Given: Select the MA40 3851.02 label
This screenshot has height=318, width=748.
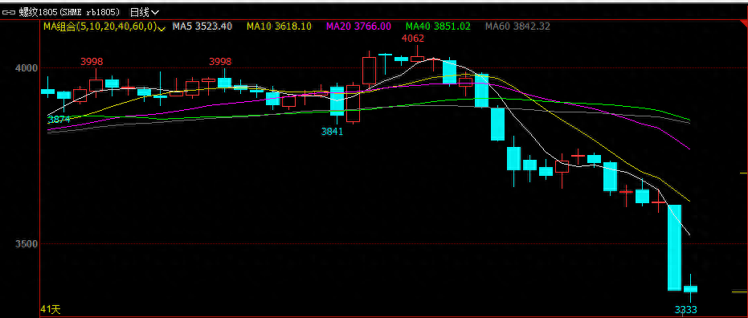Looking at the screenshot, I should (438, 26).
